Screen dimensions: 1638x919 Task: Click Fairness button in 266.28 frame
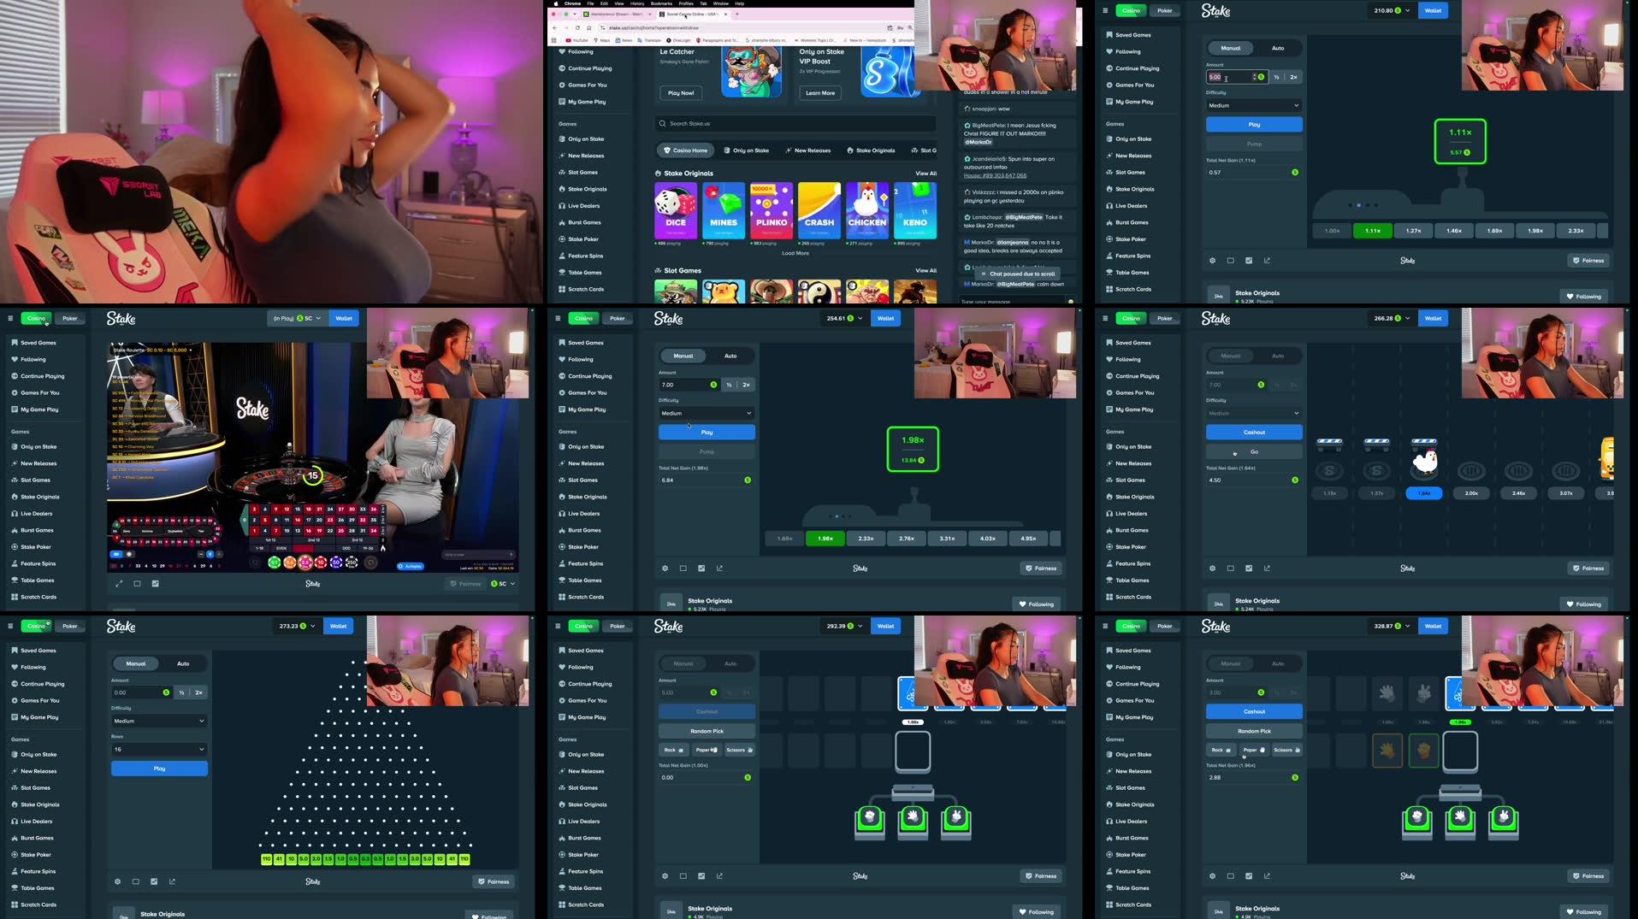click(1588, 568)
